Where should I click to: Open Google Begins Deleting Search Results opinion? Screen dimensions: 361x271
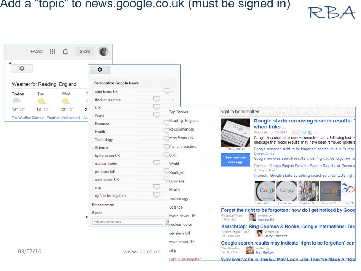(312, 166)
